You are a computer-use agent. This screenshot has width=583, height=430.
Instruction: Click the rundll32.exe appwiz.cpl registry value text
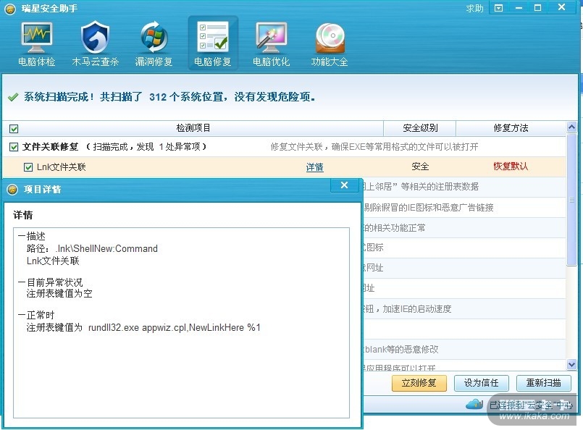coord(175,328)
